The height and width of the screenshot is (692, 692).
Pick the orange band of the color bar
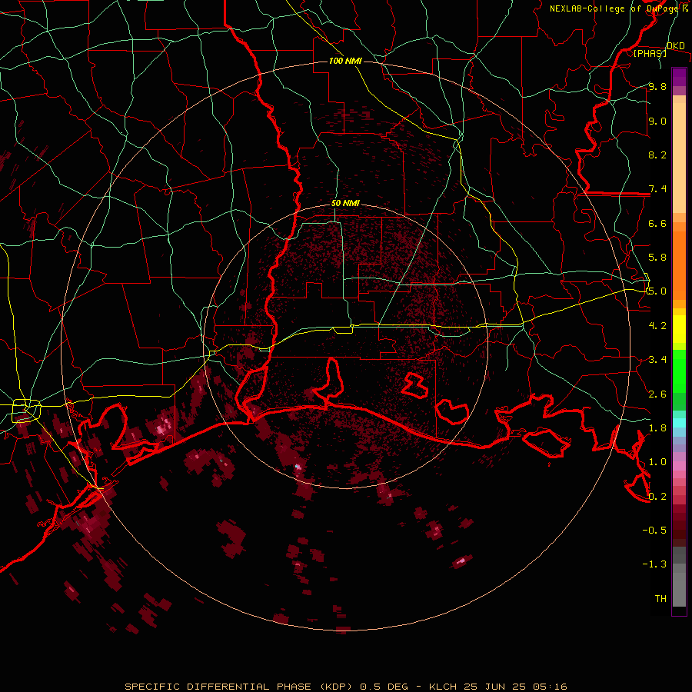pos(679,265)
